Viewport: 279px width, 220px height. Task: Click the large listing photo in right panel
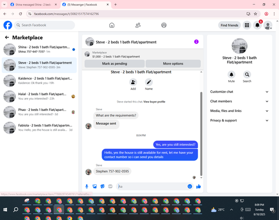point(239,46)
